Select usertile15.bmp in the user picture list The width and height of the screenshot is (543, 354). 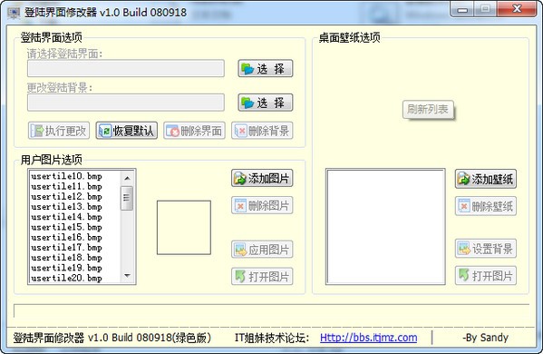coord(66,228)
